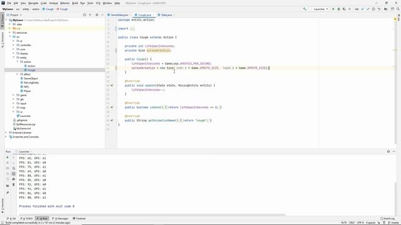
Task: Click Expand All icon in Project panel
Action: click(90, 15)
